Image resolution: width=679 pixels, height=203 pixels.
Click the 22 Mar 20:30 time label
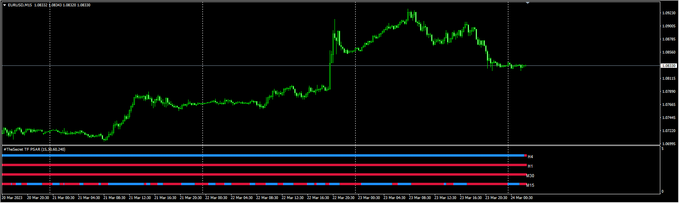[x=343, y=198]
